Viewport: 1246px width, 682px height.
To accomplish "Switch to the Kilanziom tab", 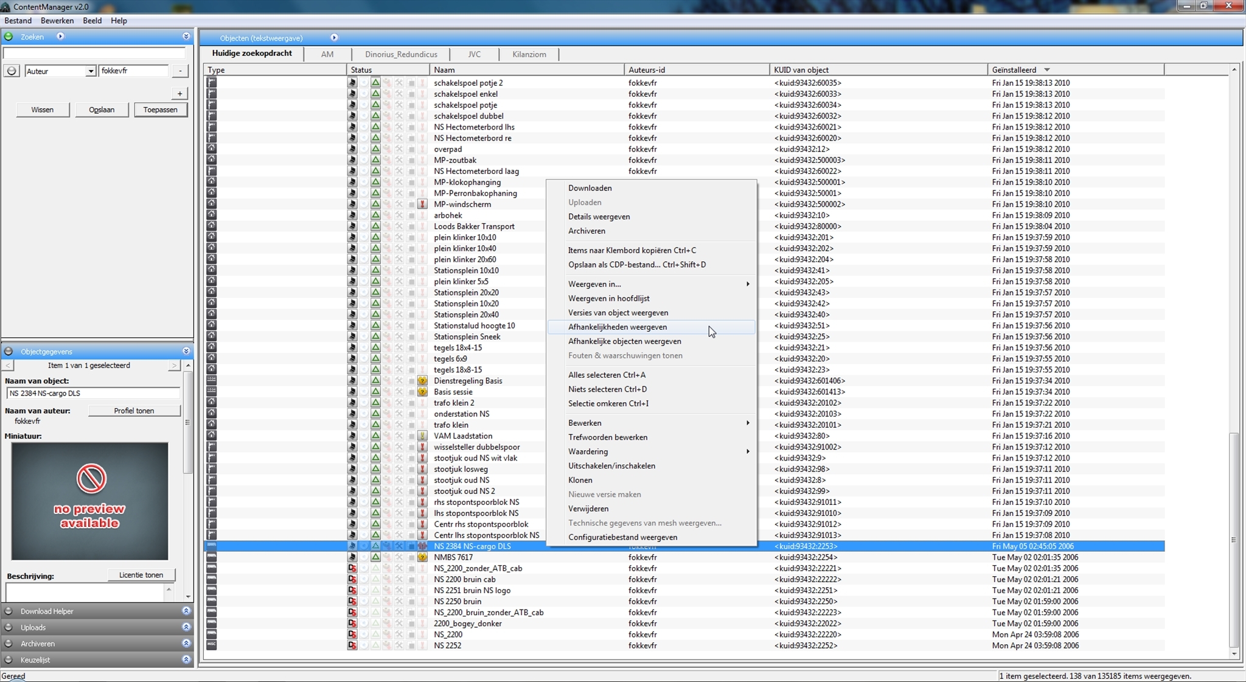I will [x=529, y=54].
